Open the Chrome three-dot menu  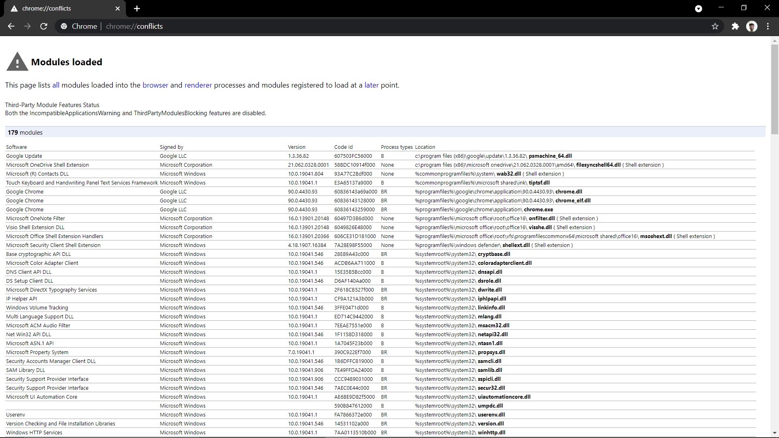click(x=768, y=26)
